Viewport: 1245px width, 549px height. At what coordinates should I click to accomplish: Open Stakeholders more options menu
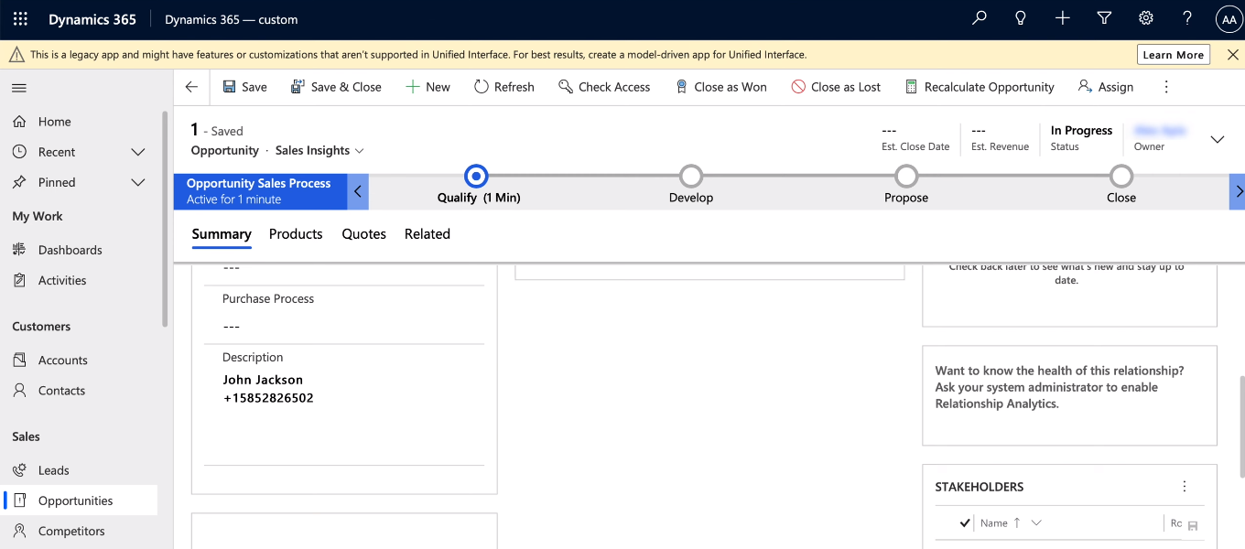[x=1185, y=487]
